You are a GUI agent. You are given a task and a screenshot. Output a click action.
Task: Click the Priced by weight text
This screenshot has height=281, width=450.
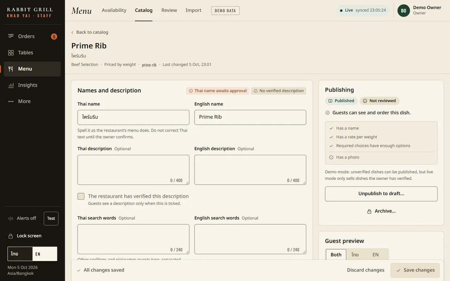pos(120,65)
